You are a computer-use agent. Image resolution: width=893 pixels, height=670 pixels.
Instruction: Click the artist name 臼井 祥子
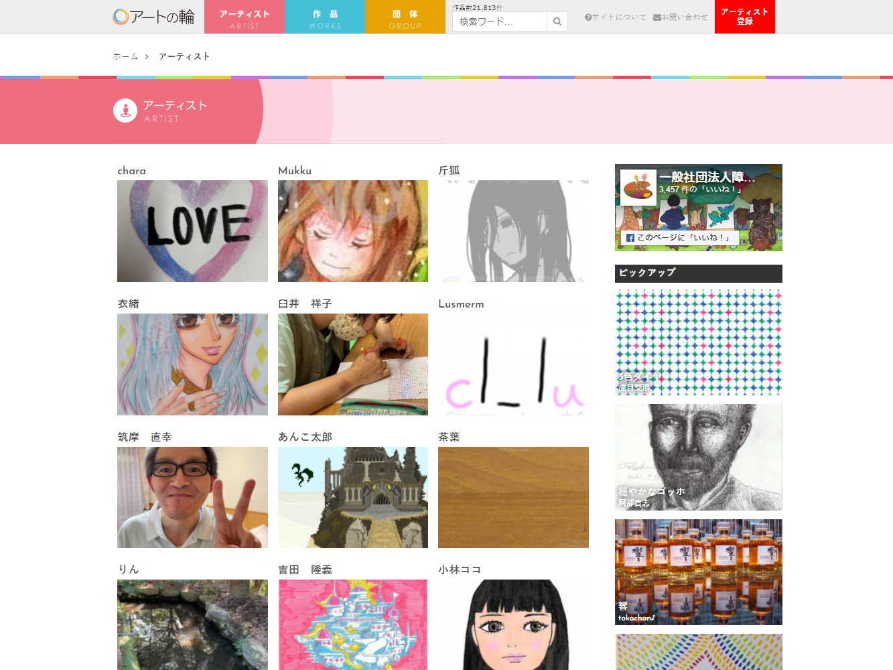pyautogui.click(x=305, y=304)
